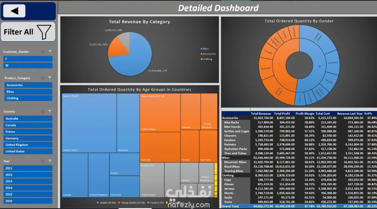Click the 'Revenue Last Year' column header
377x209 pixels.
tap(350, 114)
